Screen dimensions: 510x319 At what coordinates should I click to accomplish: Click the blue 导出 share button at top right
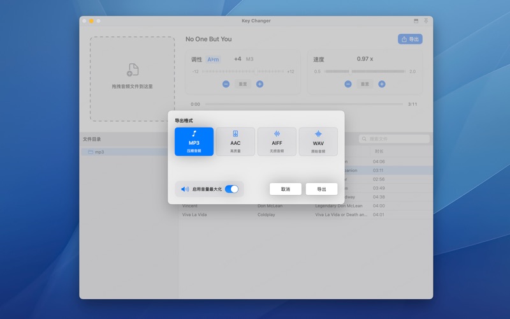[410, 39]
